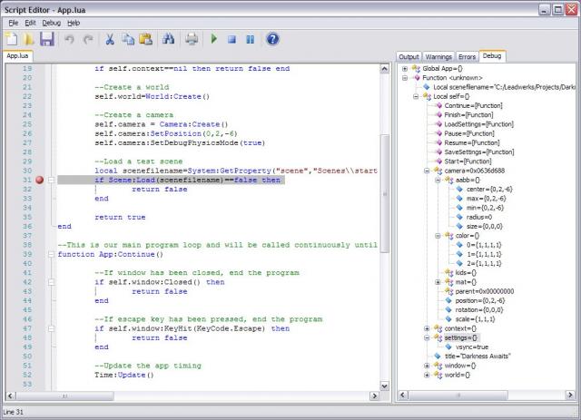Click the Cut scissors icon
Viewport: 581px width, 420px height.
coord(110,39)
